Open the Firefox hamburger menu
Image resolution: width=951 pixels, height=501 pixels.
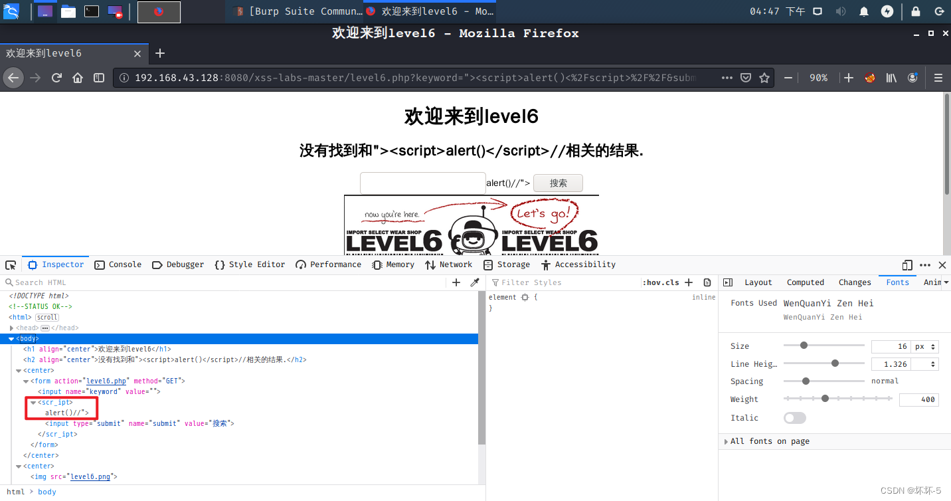(x=938, y=78)
